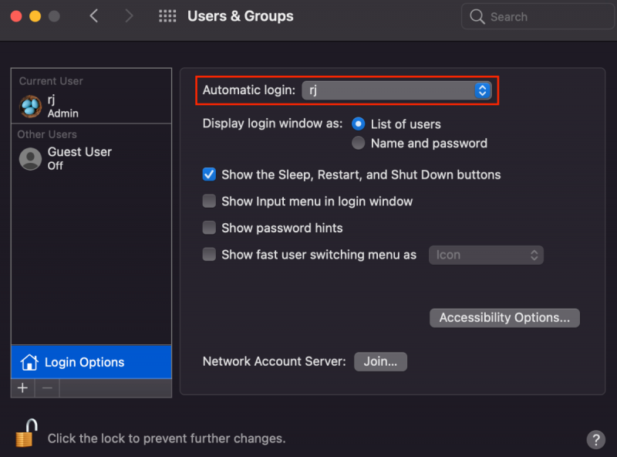Uncheck Show Sleep, Restart, Shut Down buttons
The height and width of the screenshot is (457, 617).
pyautogui.click(x=209, y=174)
